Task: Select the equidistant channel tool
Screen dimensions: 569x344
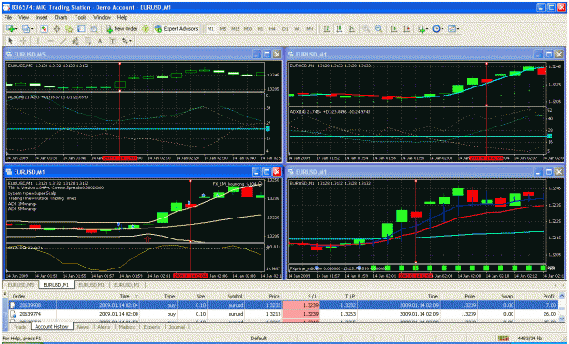Action: tap(76, 41)
